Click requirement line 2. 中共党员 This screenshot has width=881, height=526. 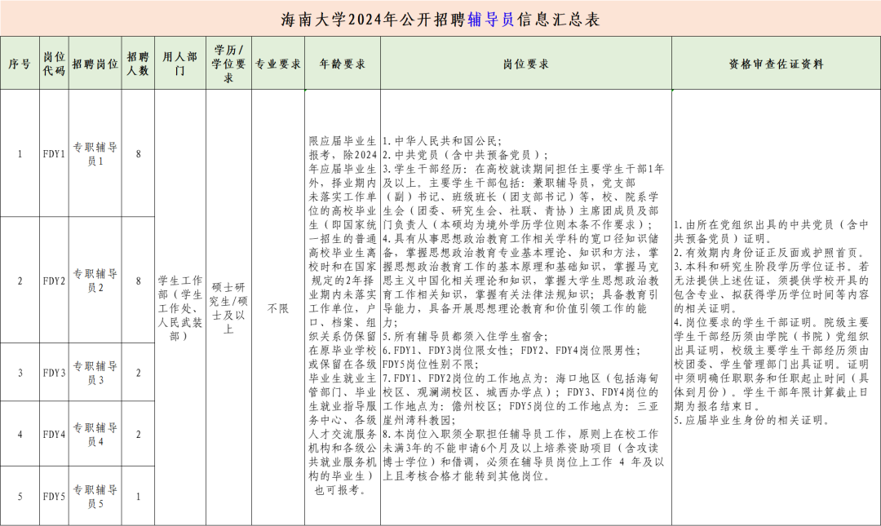point(466,155)
